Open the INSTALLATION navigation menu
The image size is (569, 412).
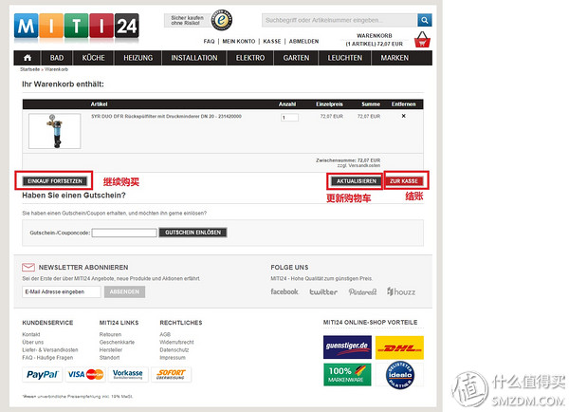coord(194,58)
